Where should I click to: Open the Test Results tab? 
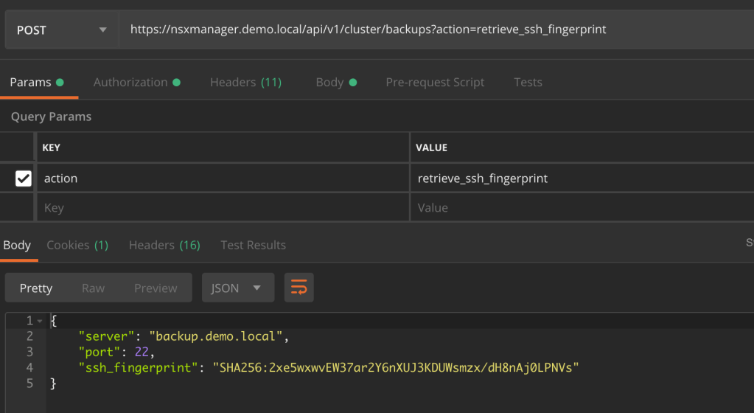(x=253, y=245)
